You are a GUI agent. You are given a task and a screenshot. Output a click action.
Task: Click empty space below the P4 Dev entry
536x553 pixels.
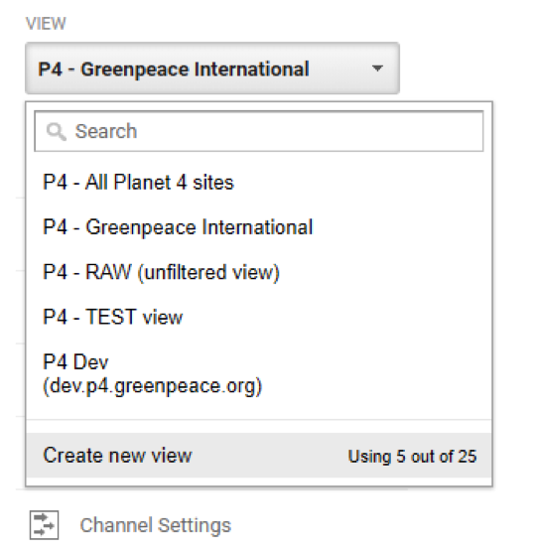pyautogui.click(x=259, y=409)
